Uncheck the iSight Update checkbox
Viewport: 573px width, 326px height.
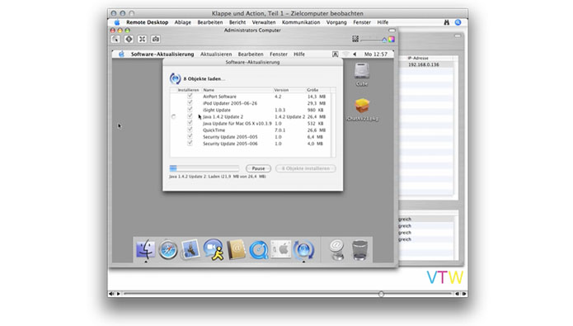[190, 110]
